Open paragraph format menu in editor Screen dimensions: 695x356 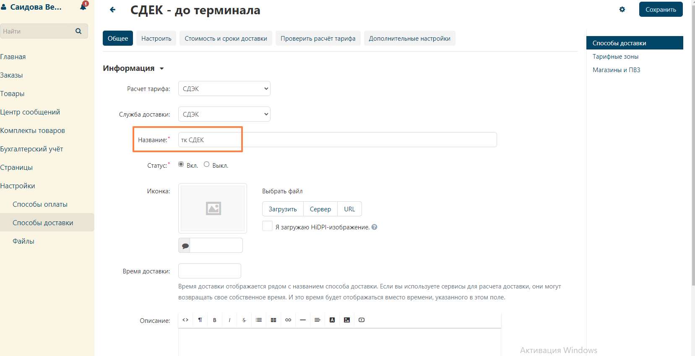[x=200, y=320]
